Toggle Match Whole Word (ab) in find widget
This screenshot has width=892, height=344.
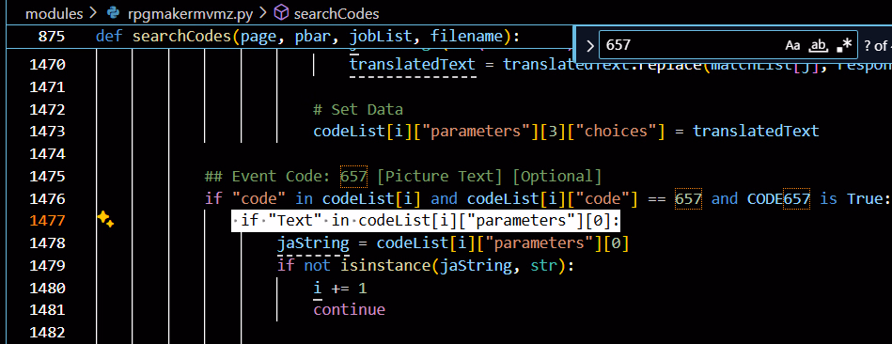point(818,45)
